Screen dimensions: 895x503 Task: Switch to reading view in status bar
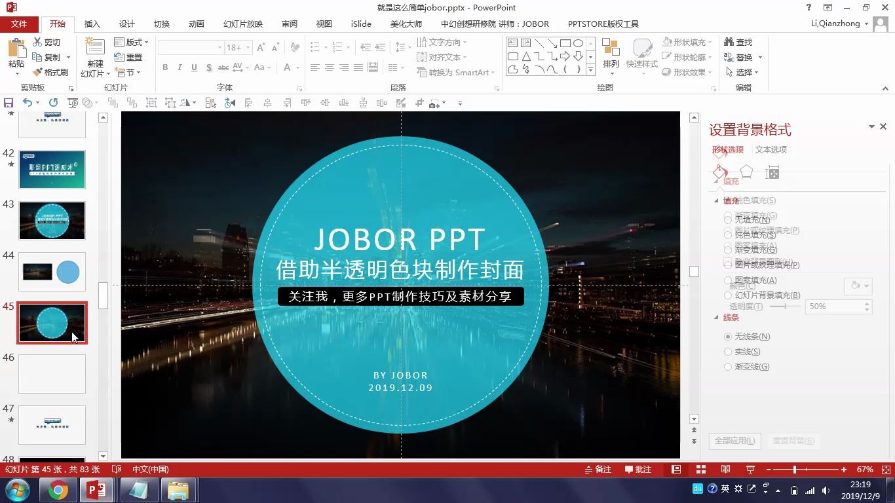tap(725, 470)
